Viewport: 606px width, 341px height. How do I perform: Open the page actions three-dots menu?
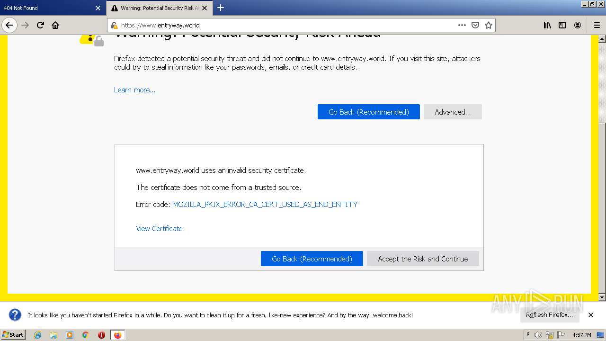(462, 25)
